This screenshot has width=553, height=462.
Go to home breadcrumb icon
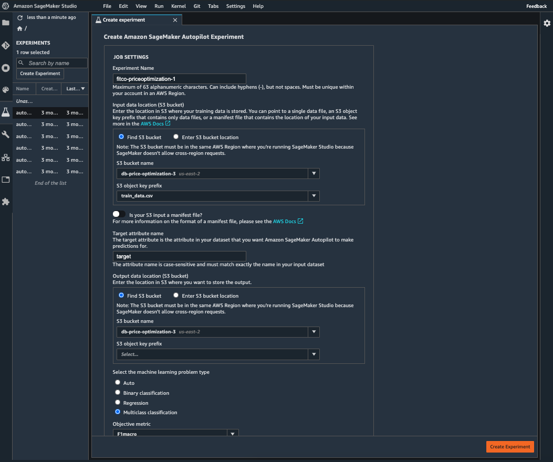(x=20, y=28)
